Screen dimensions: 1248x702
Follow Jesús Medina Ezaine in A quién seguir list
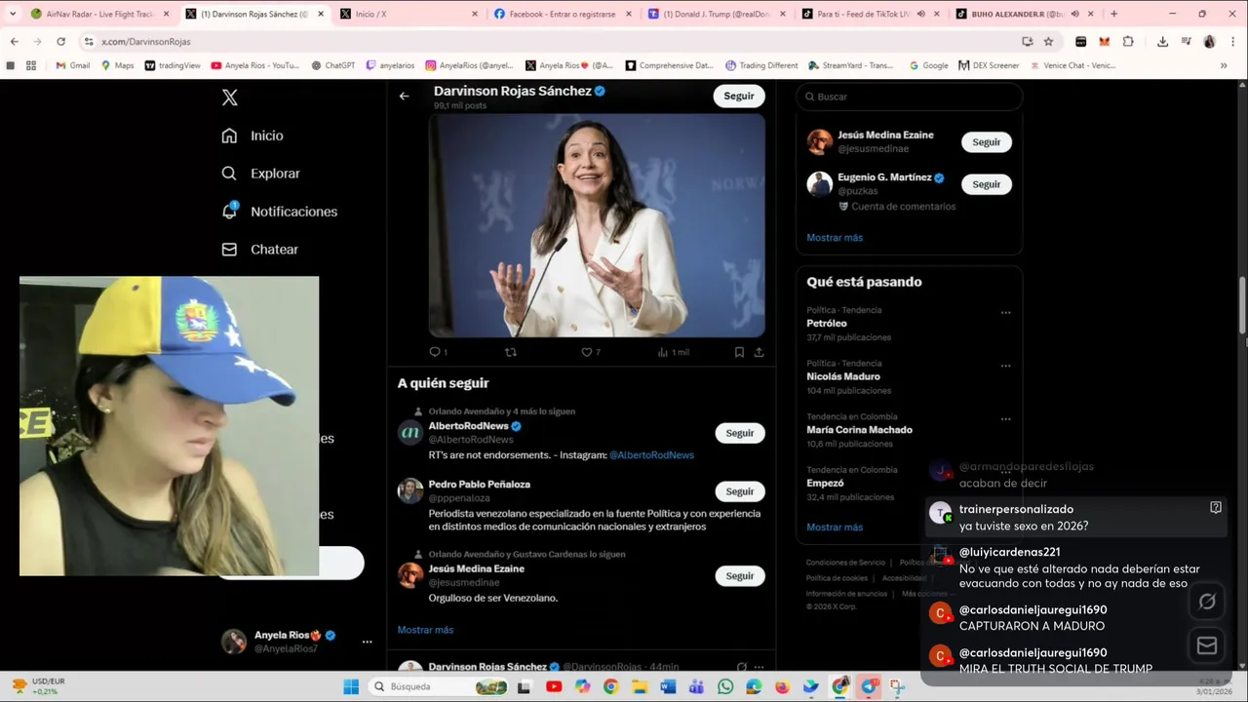(x=739, y=576)
